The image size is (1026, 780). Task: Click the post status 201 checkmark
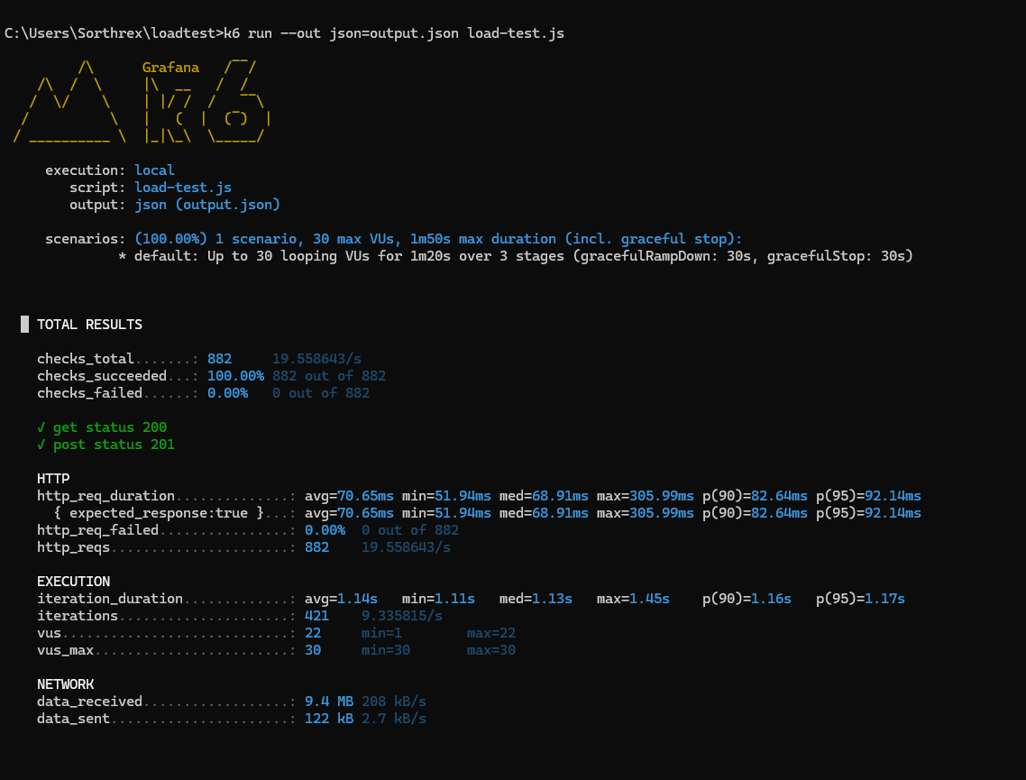[41, 445]
